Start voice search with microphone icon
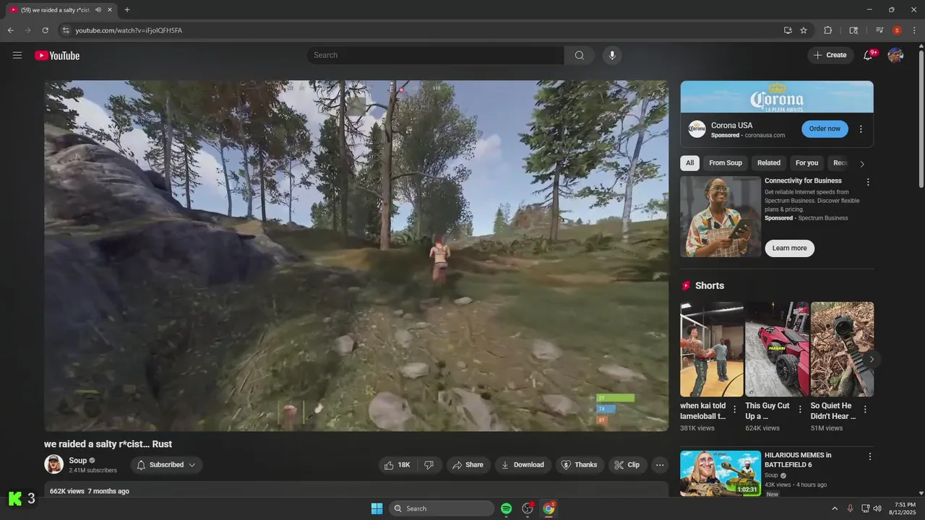Image resolution: width=925 pixels, height=520 pixels. (612, 56)
